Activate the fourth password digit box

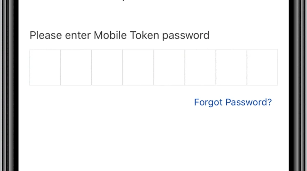[138, 67]
